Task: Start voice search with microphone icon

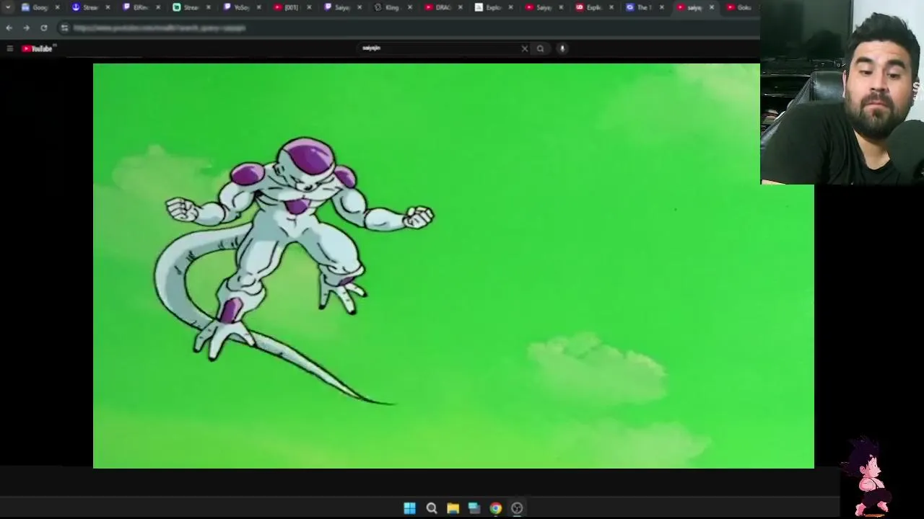Action: coord(562,48)
